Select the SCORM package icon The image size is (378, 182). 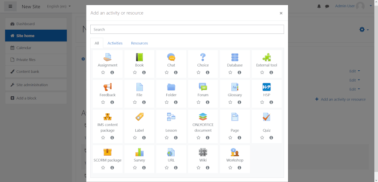point(108,152)
